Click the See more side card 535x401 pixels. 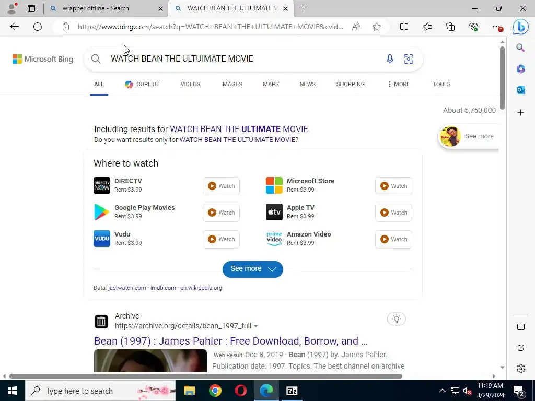coord(469,136)
